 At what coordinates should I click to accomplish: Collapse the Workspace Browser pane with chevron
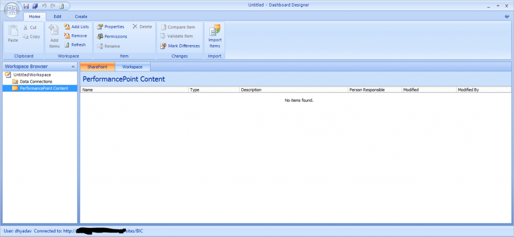click(73, 67)
